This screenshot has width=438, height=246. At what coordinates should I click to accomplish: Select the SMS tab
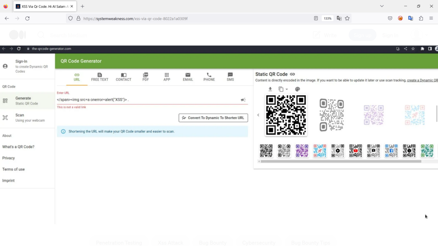pyautogui.click(x=230, y=77)
